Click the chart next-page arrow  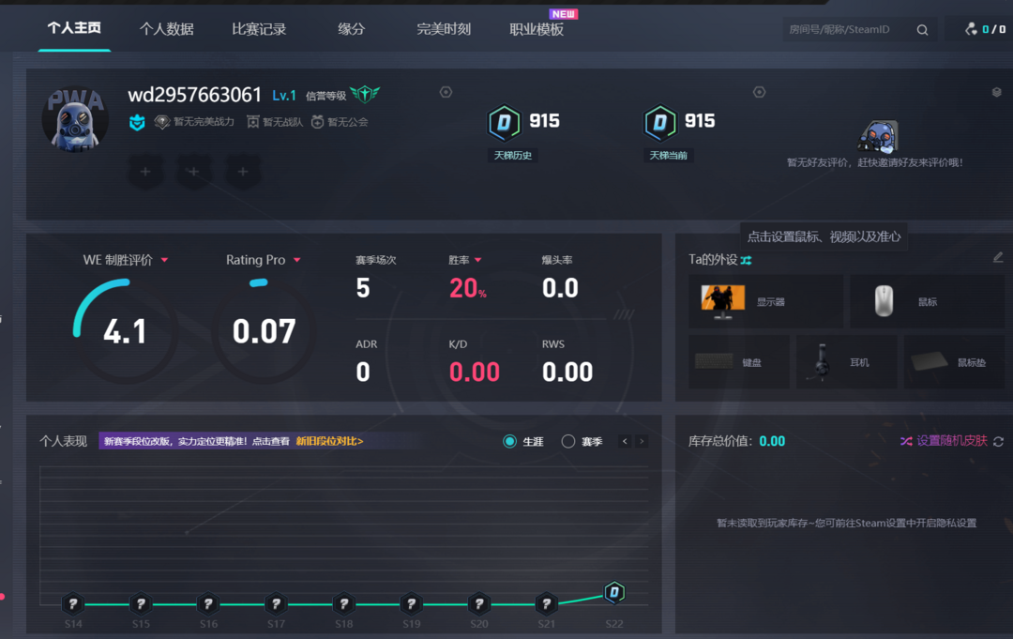click(642, 441)
